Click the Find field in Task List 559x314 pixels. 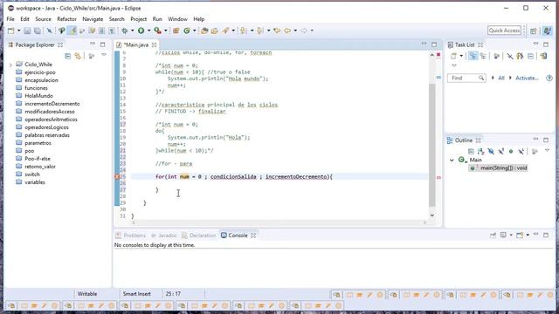coord(466,78)
